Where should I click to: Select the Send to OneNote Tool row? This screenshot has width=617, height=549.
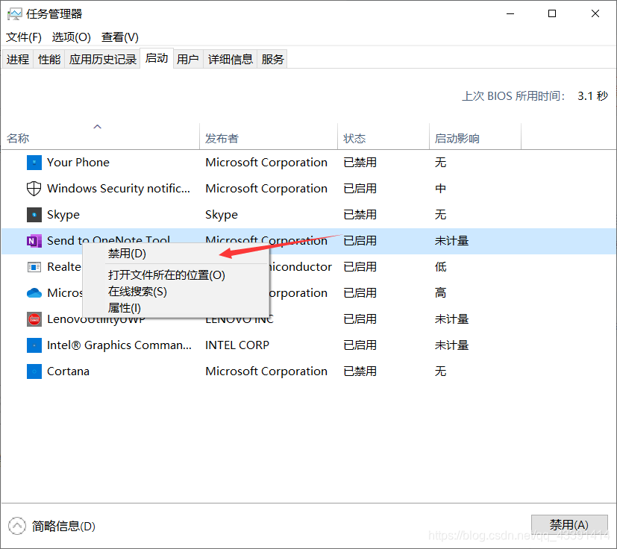click(x=309, y=241)
